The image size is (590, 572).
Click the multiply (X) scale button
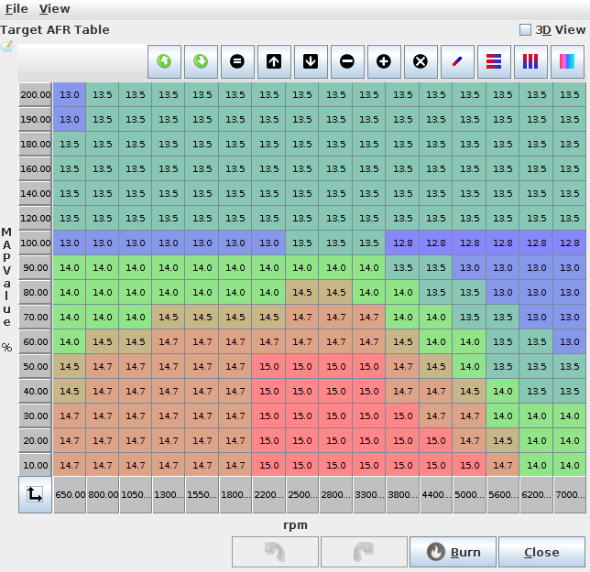421,61
